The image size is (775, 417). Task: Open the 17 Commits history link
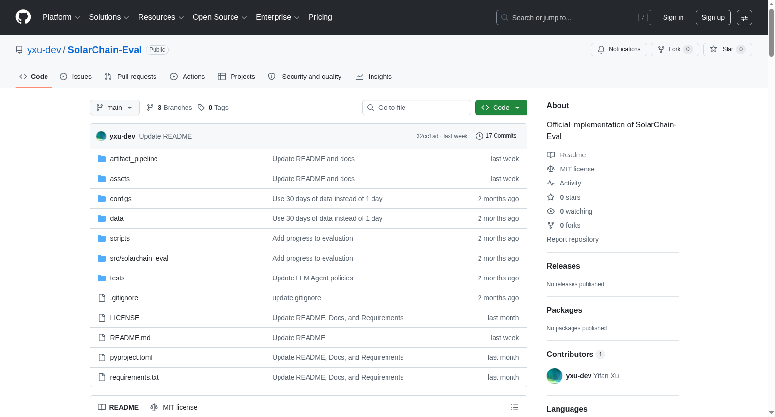(496, 136)
